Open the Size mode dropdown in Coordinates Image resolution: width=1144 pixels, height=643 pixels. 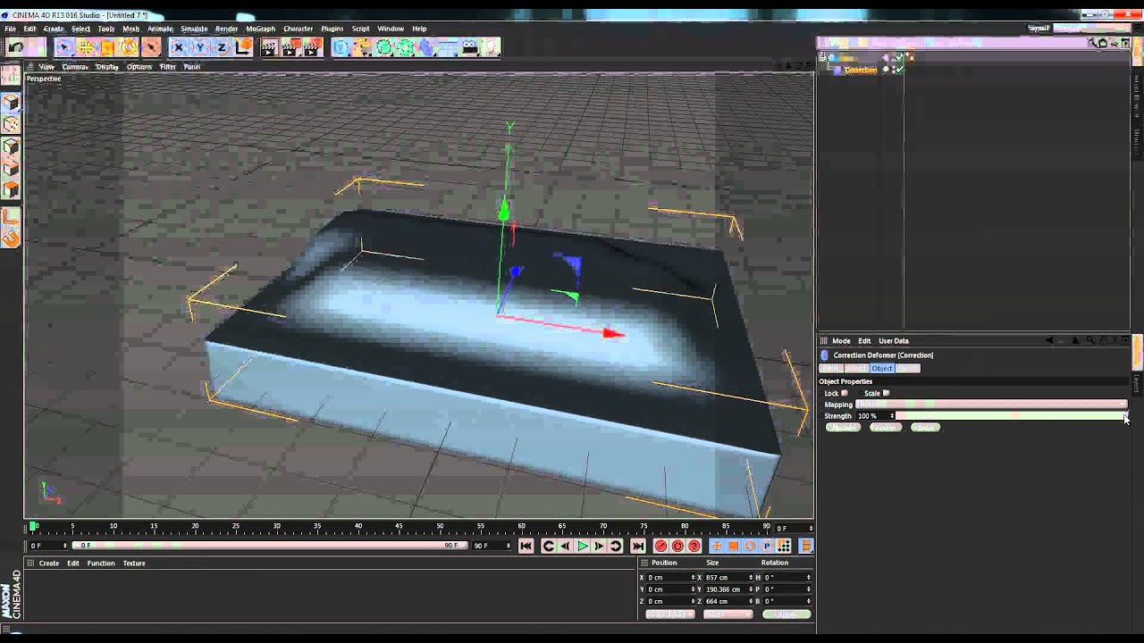point(728,614)
